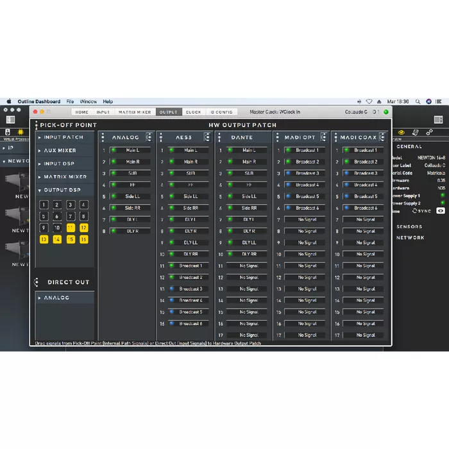Open the File menu
This screenshot has height=449, width=449.
point(70,101)
